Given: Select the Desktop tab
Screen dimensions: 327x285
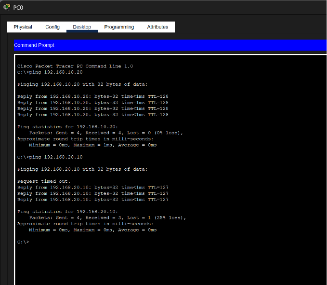Looking at the screenshot, I should [x=82, y=27].
